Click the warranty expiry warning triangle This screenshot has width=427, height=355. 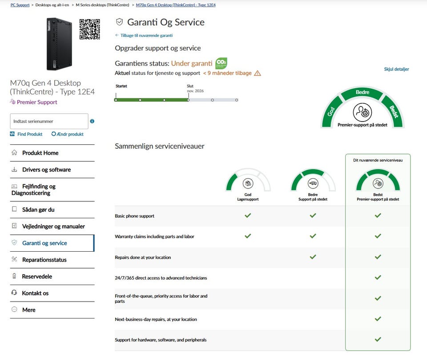pos(258,73)
